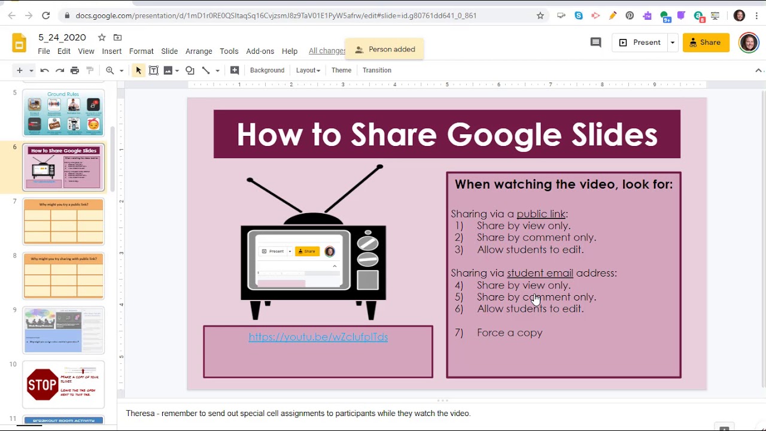
Task: Open Google account avatar
Action: (x=749, y=43)
